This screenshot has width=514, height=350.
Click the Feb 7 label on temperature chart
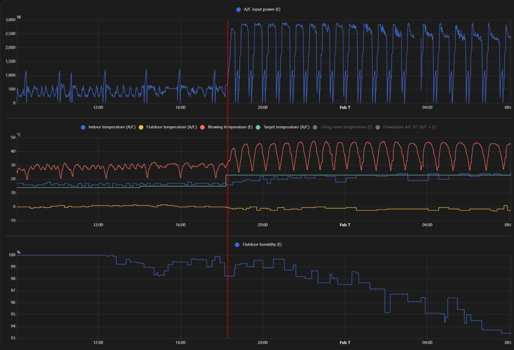tap(345, 225)
